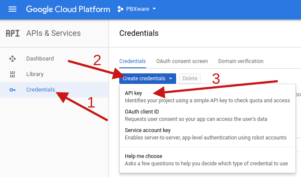Click the Library icon in sidebar
301x177 pixels.
(12, 74)
